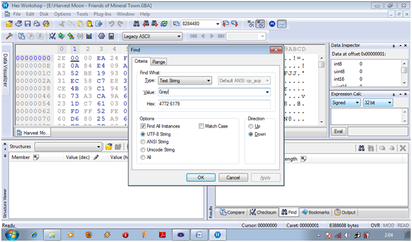Click the Find binoculars toolbar icon
The width and height of the screenshot is (412, 242).
136,24
